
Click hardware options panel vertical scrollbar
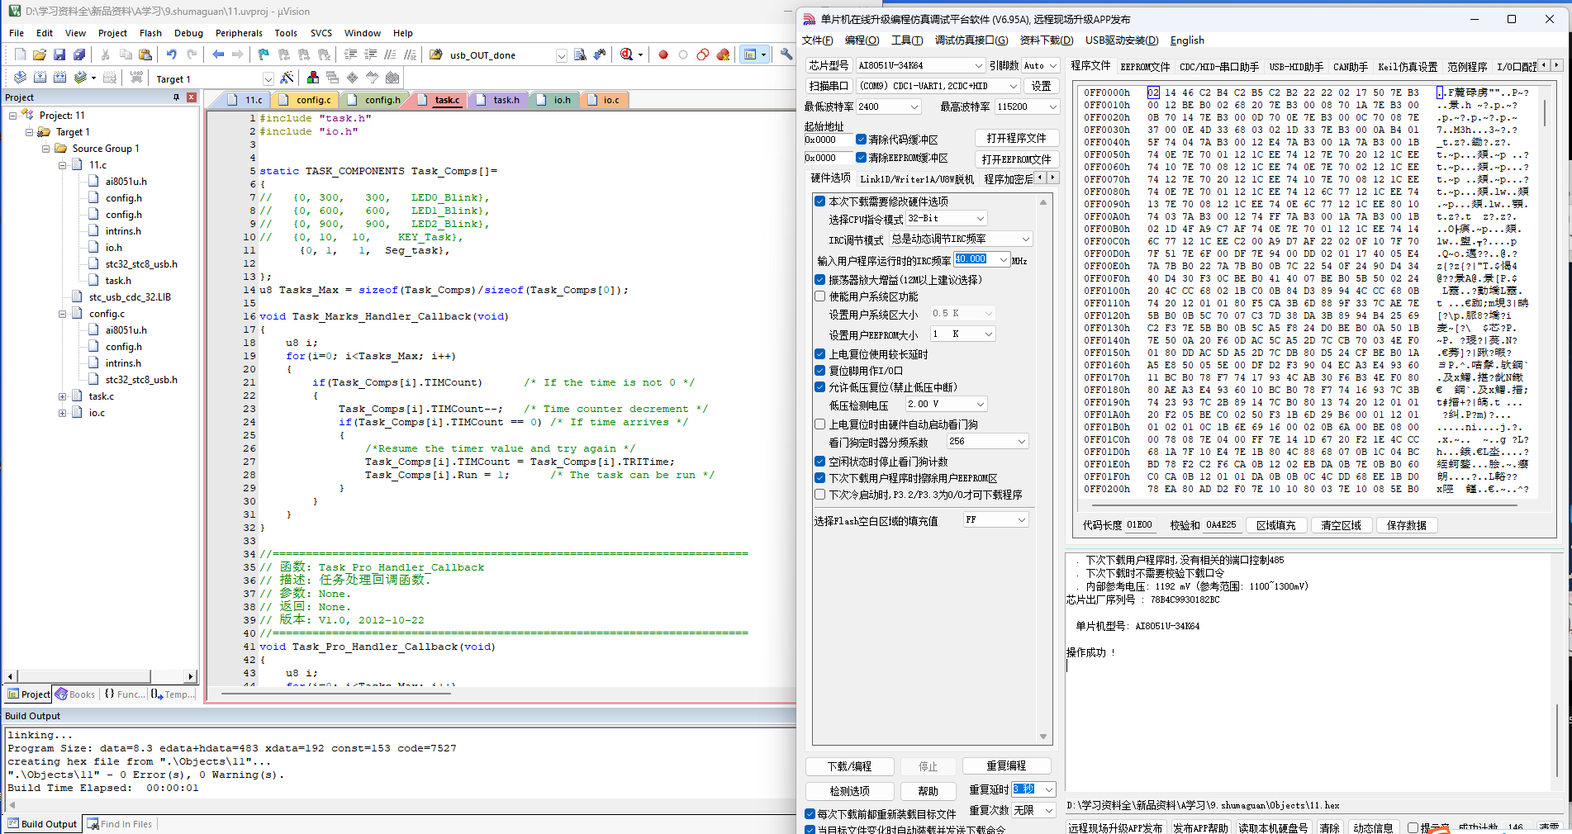click(1043, 469)
